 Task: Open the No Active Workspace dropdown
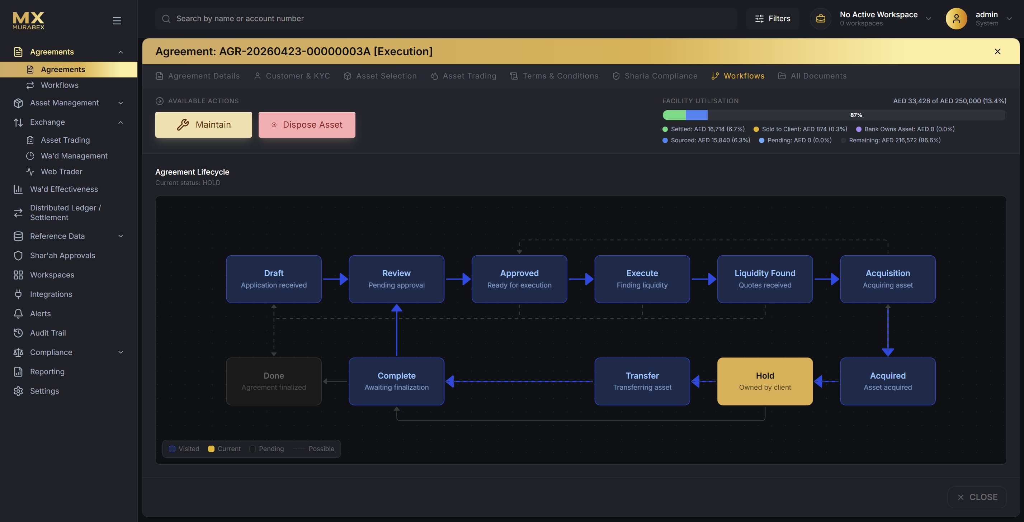(x=928, y=19)
